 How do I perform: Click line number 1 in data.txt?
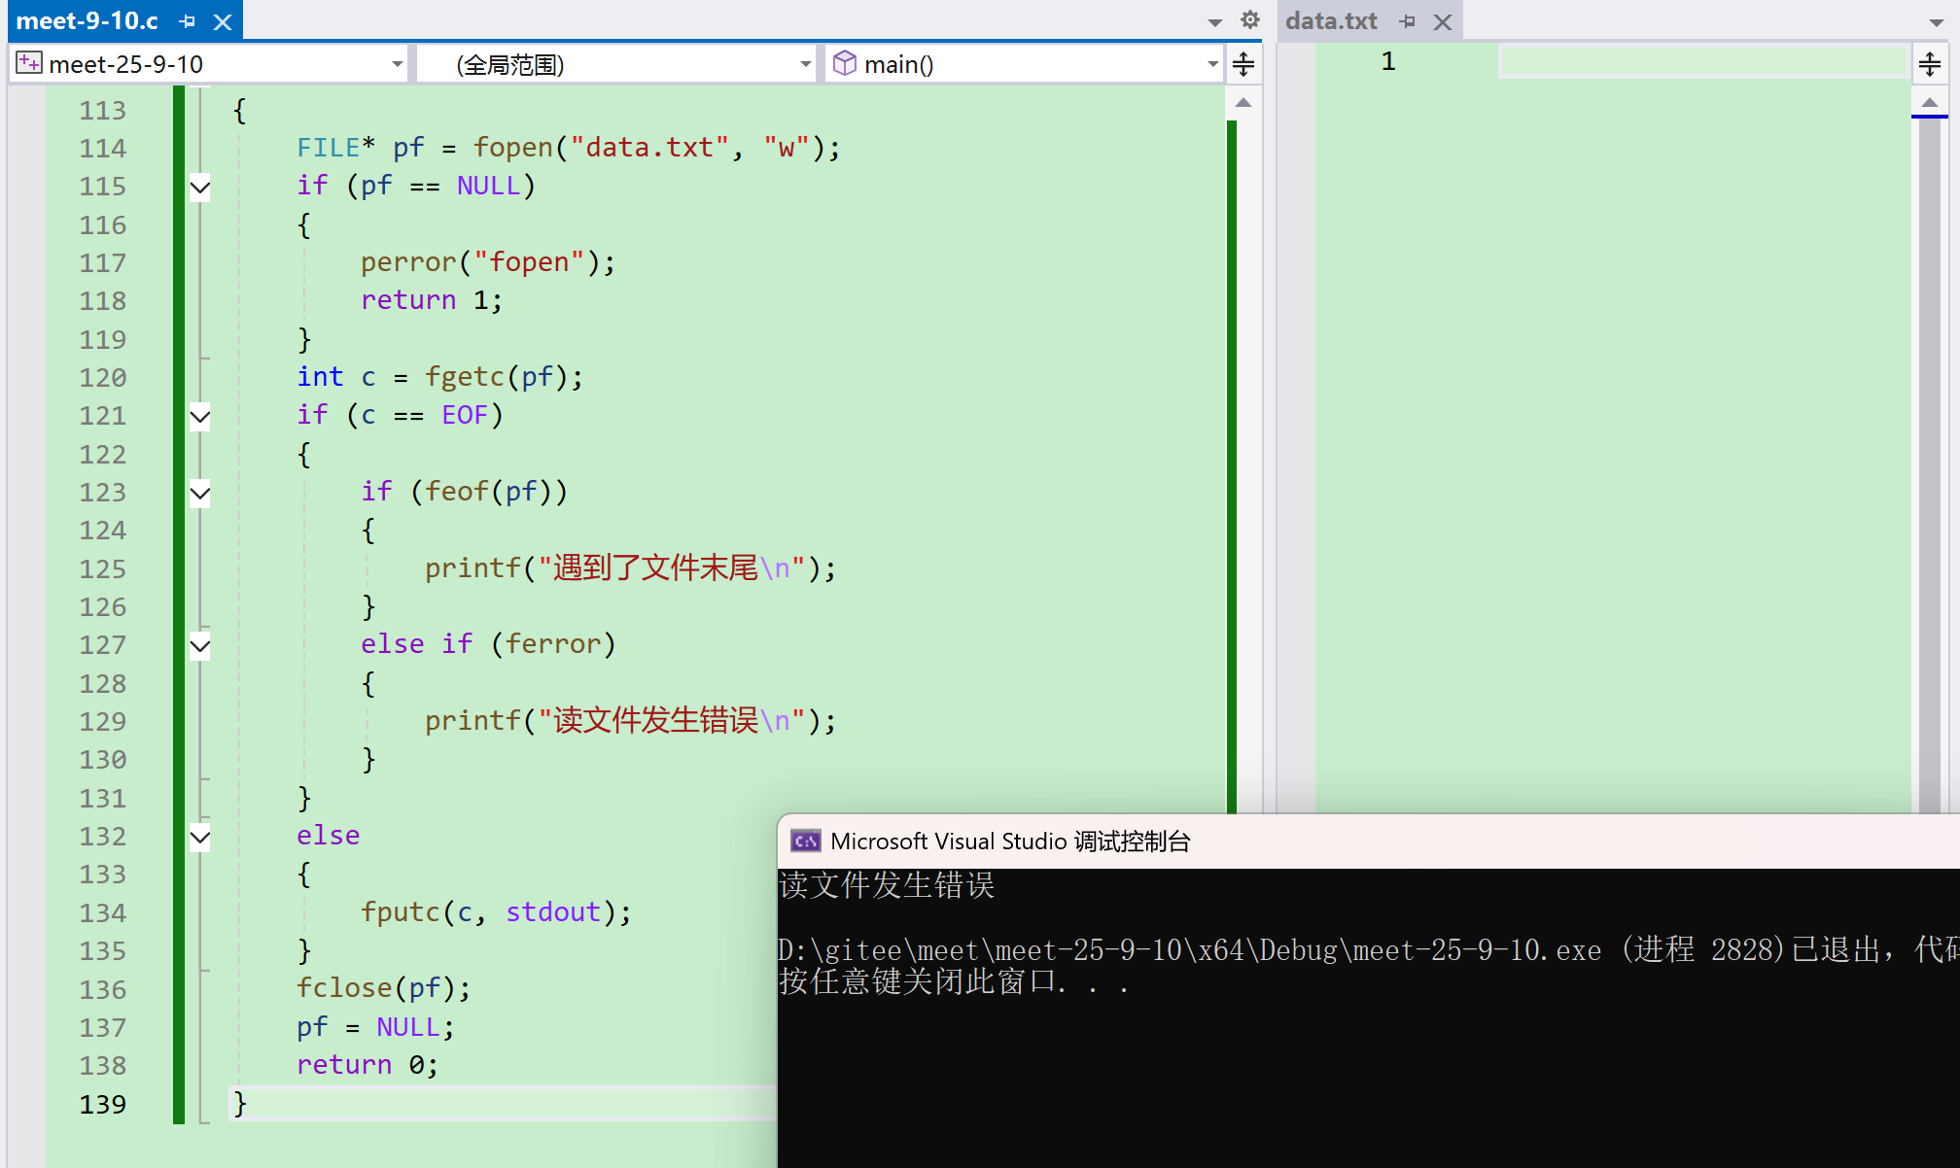coord(1388,62)
